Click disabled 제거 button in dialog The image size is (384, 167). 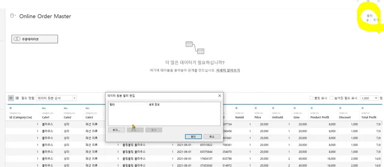coord(154,130)
